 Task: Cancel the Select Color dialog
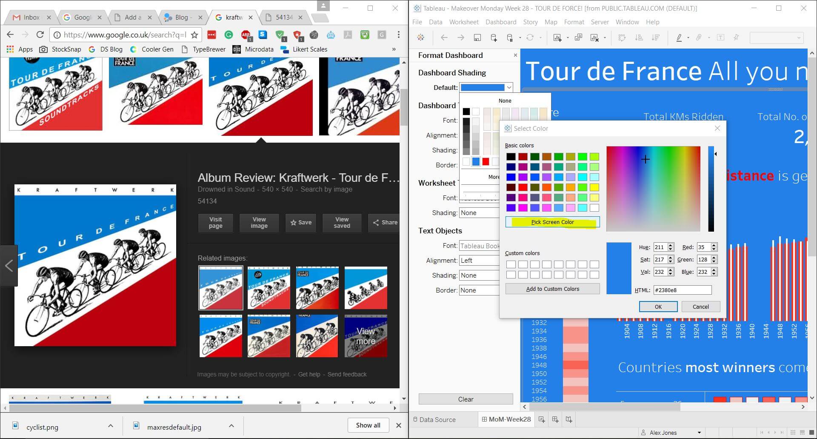coord(700,307)
